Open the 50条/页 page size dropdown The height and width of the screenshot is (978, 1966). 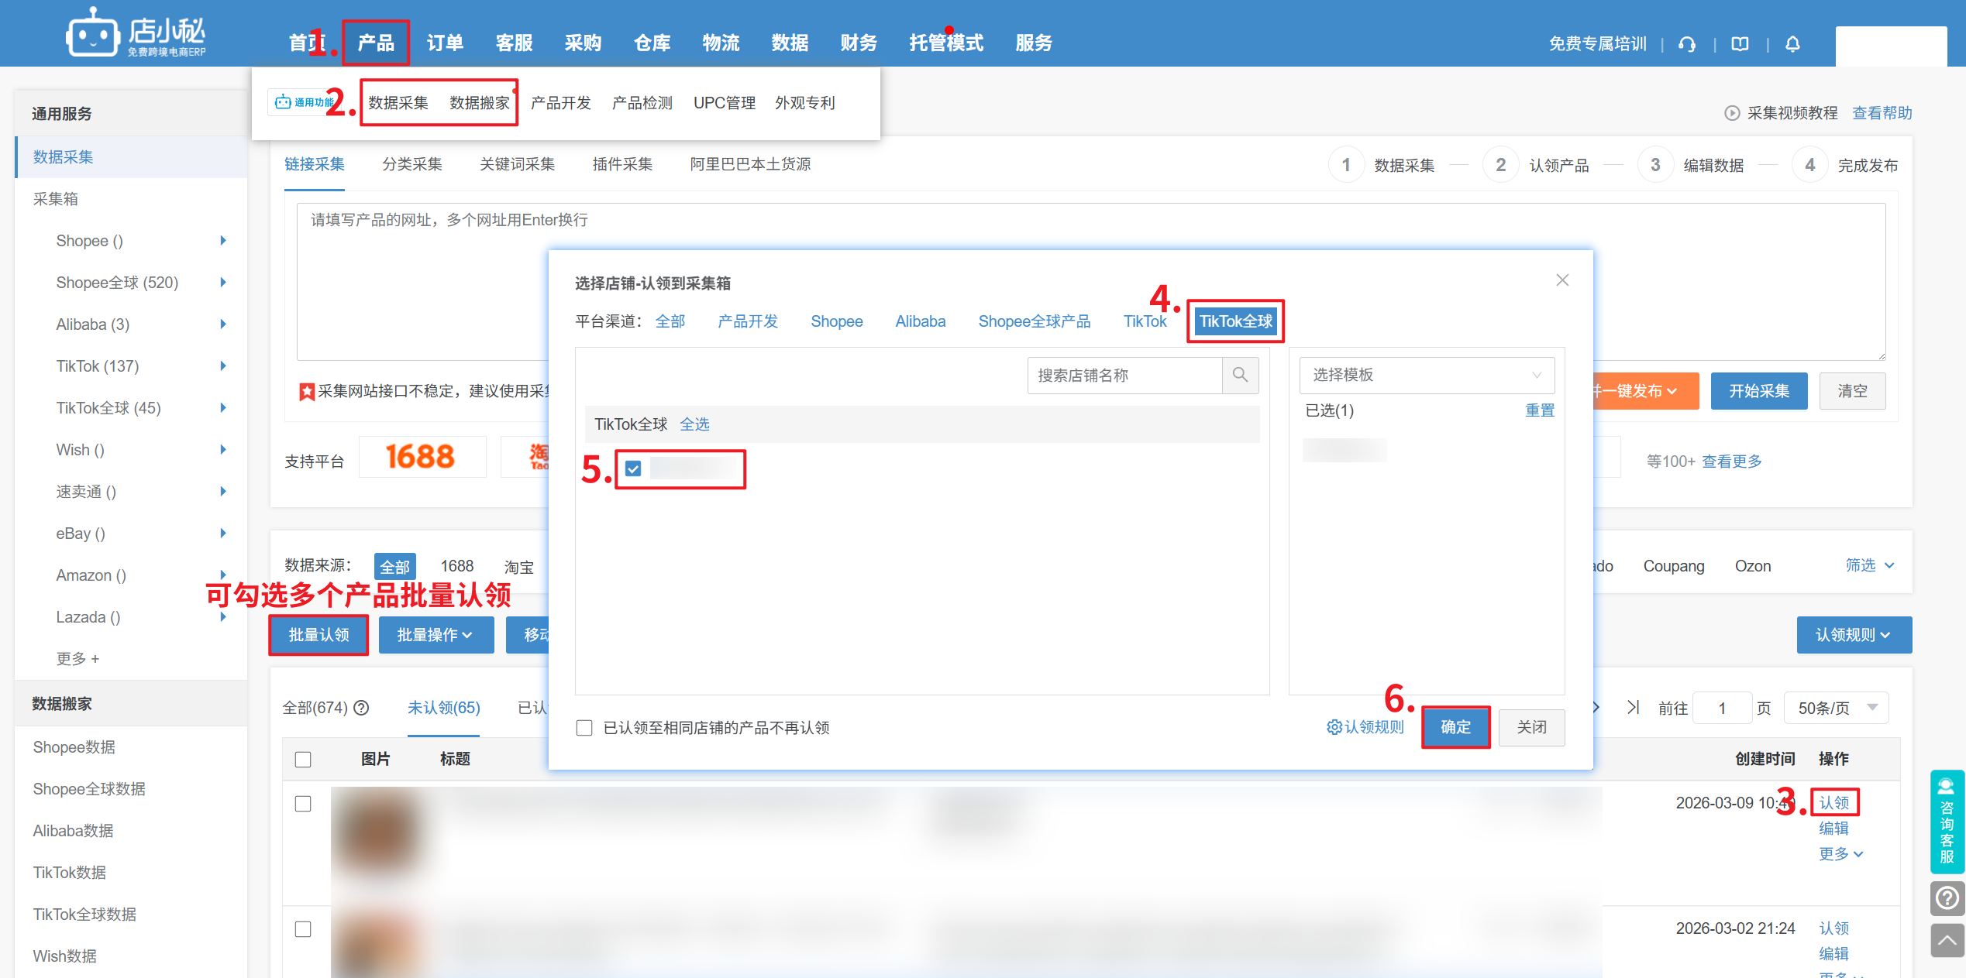tap(1836, 708)
